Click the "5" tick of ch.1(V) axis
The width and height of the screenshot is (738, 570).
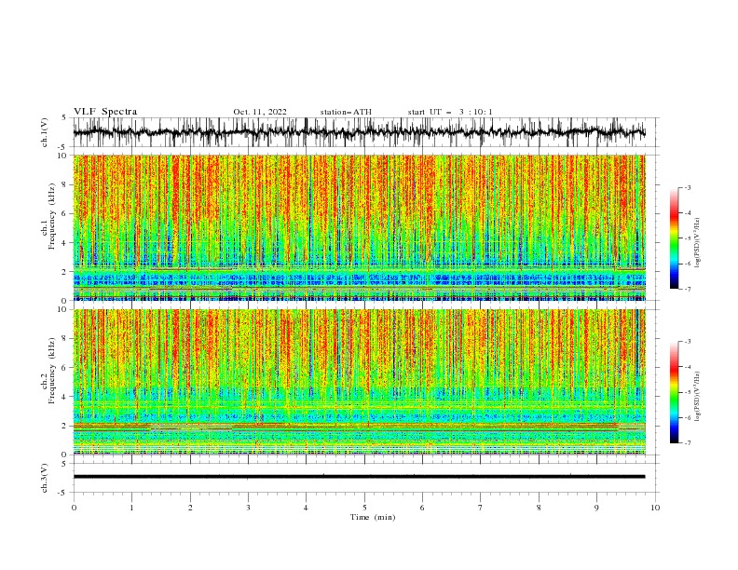[64, 118]
